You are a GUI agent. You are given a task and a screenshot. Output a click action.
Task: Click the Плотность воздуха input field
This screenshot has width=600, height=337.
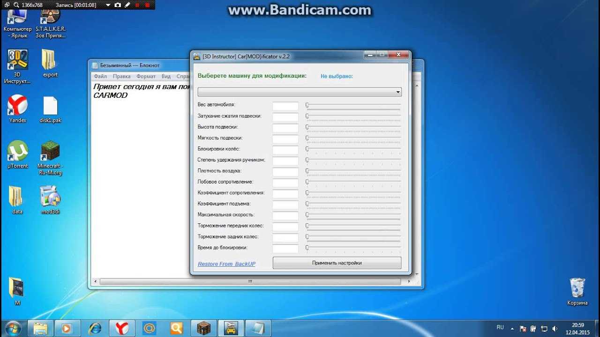285,172
